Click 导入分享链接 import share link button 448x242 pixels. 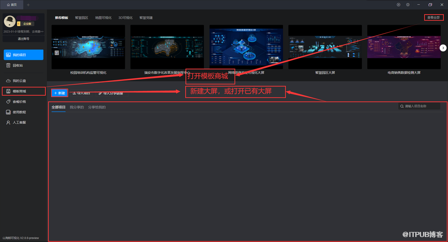(111, 93)
